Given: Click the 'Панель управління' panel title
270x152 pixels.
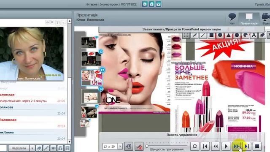Looking at the screenshot, I should (182, 135).
